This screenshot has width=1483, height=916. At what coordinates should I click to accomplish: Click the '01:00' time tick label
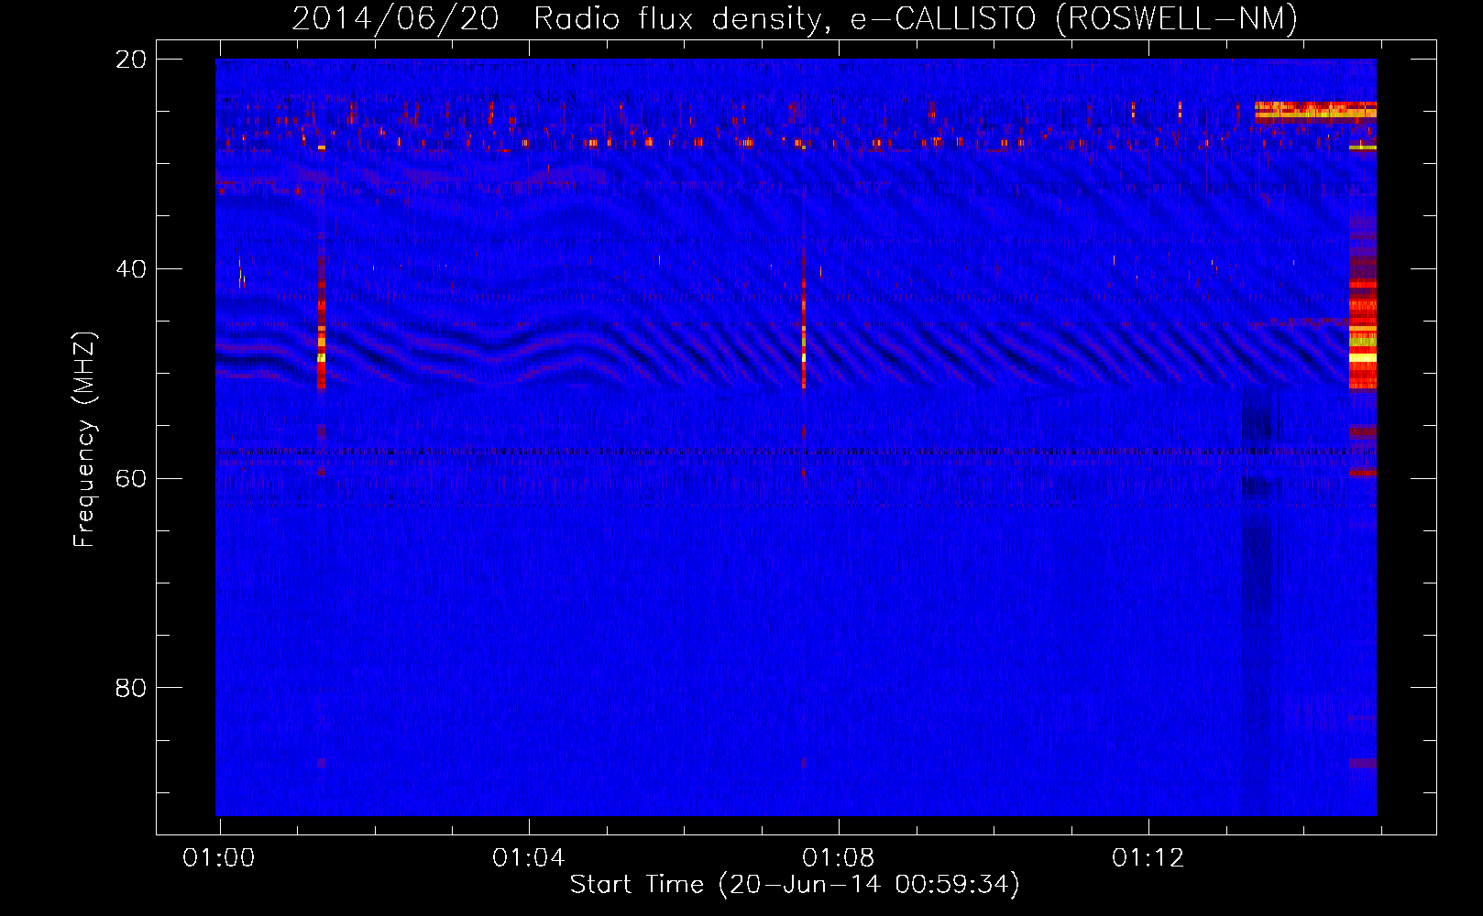point(218,858)
